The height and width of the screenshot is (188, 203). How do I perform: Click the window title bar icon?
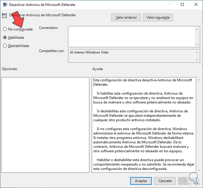[x=5, y=5]
